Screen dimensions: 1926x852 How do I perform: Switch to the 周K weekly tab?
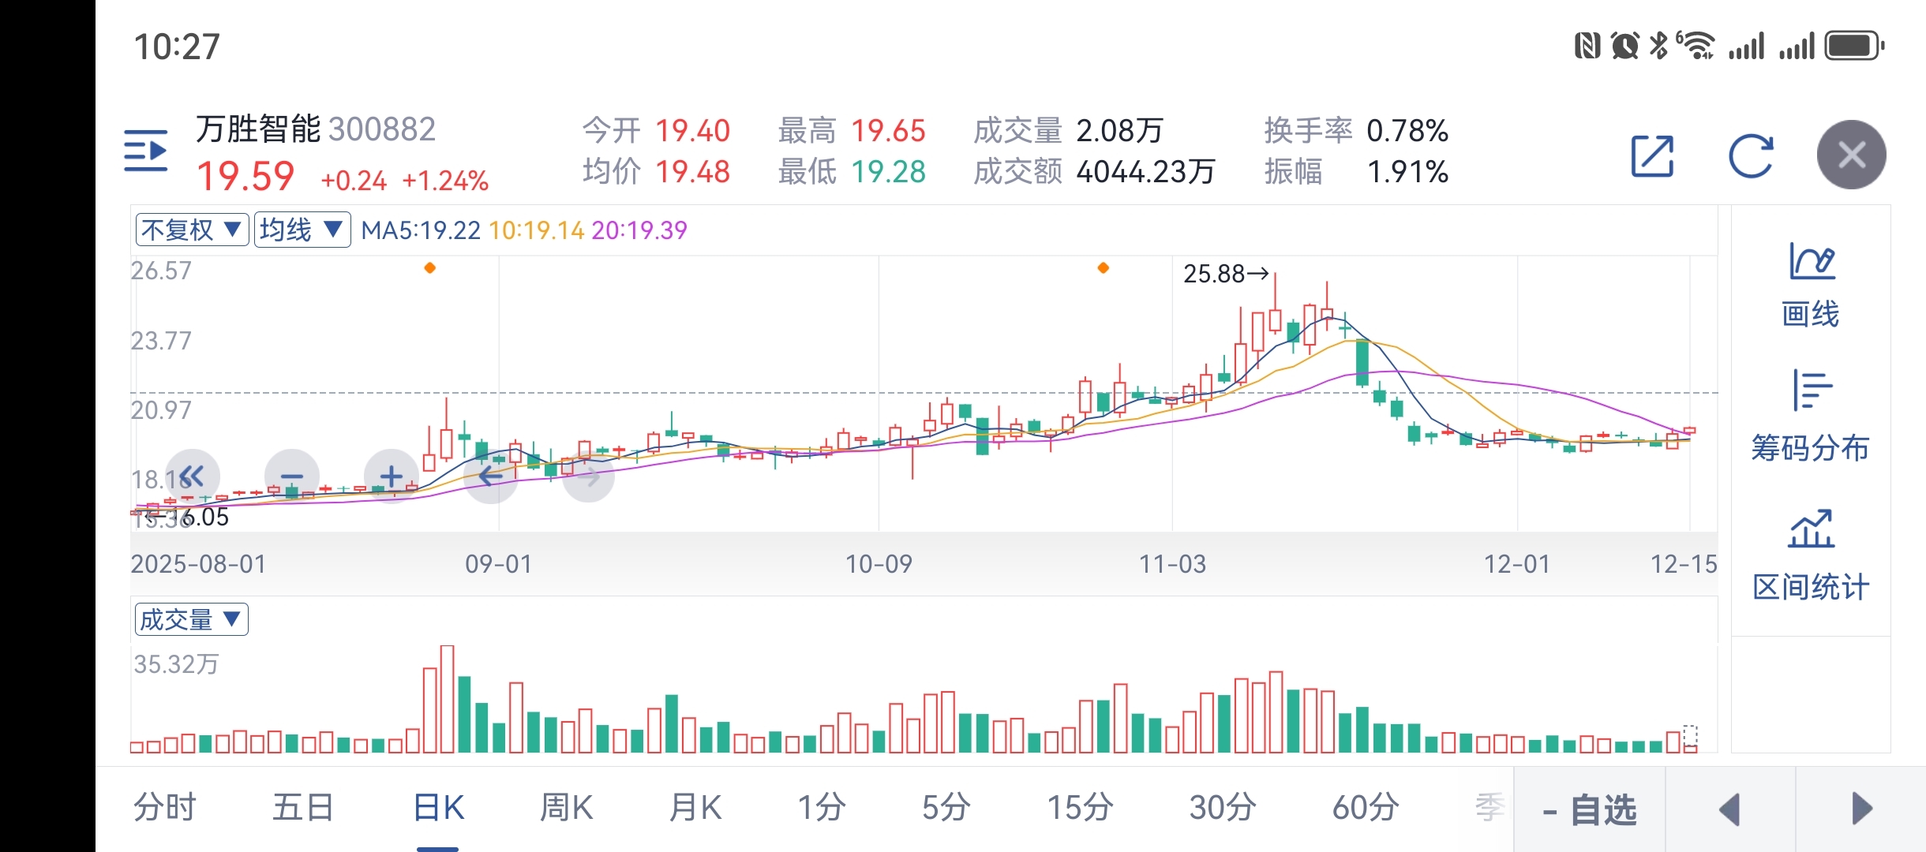click(x=566, y=808)
